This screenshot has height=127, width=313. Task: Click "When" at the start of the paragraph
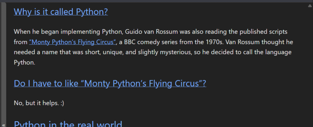click(x=21, y=32)
